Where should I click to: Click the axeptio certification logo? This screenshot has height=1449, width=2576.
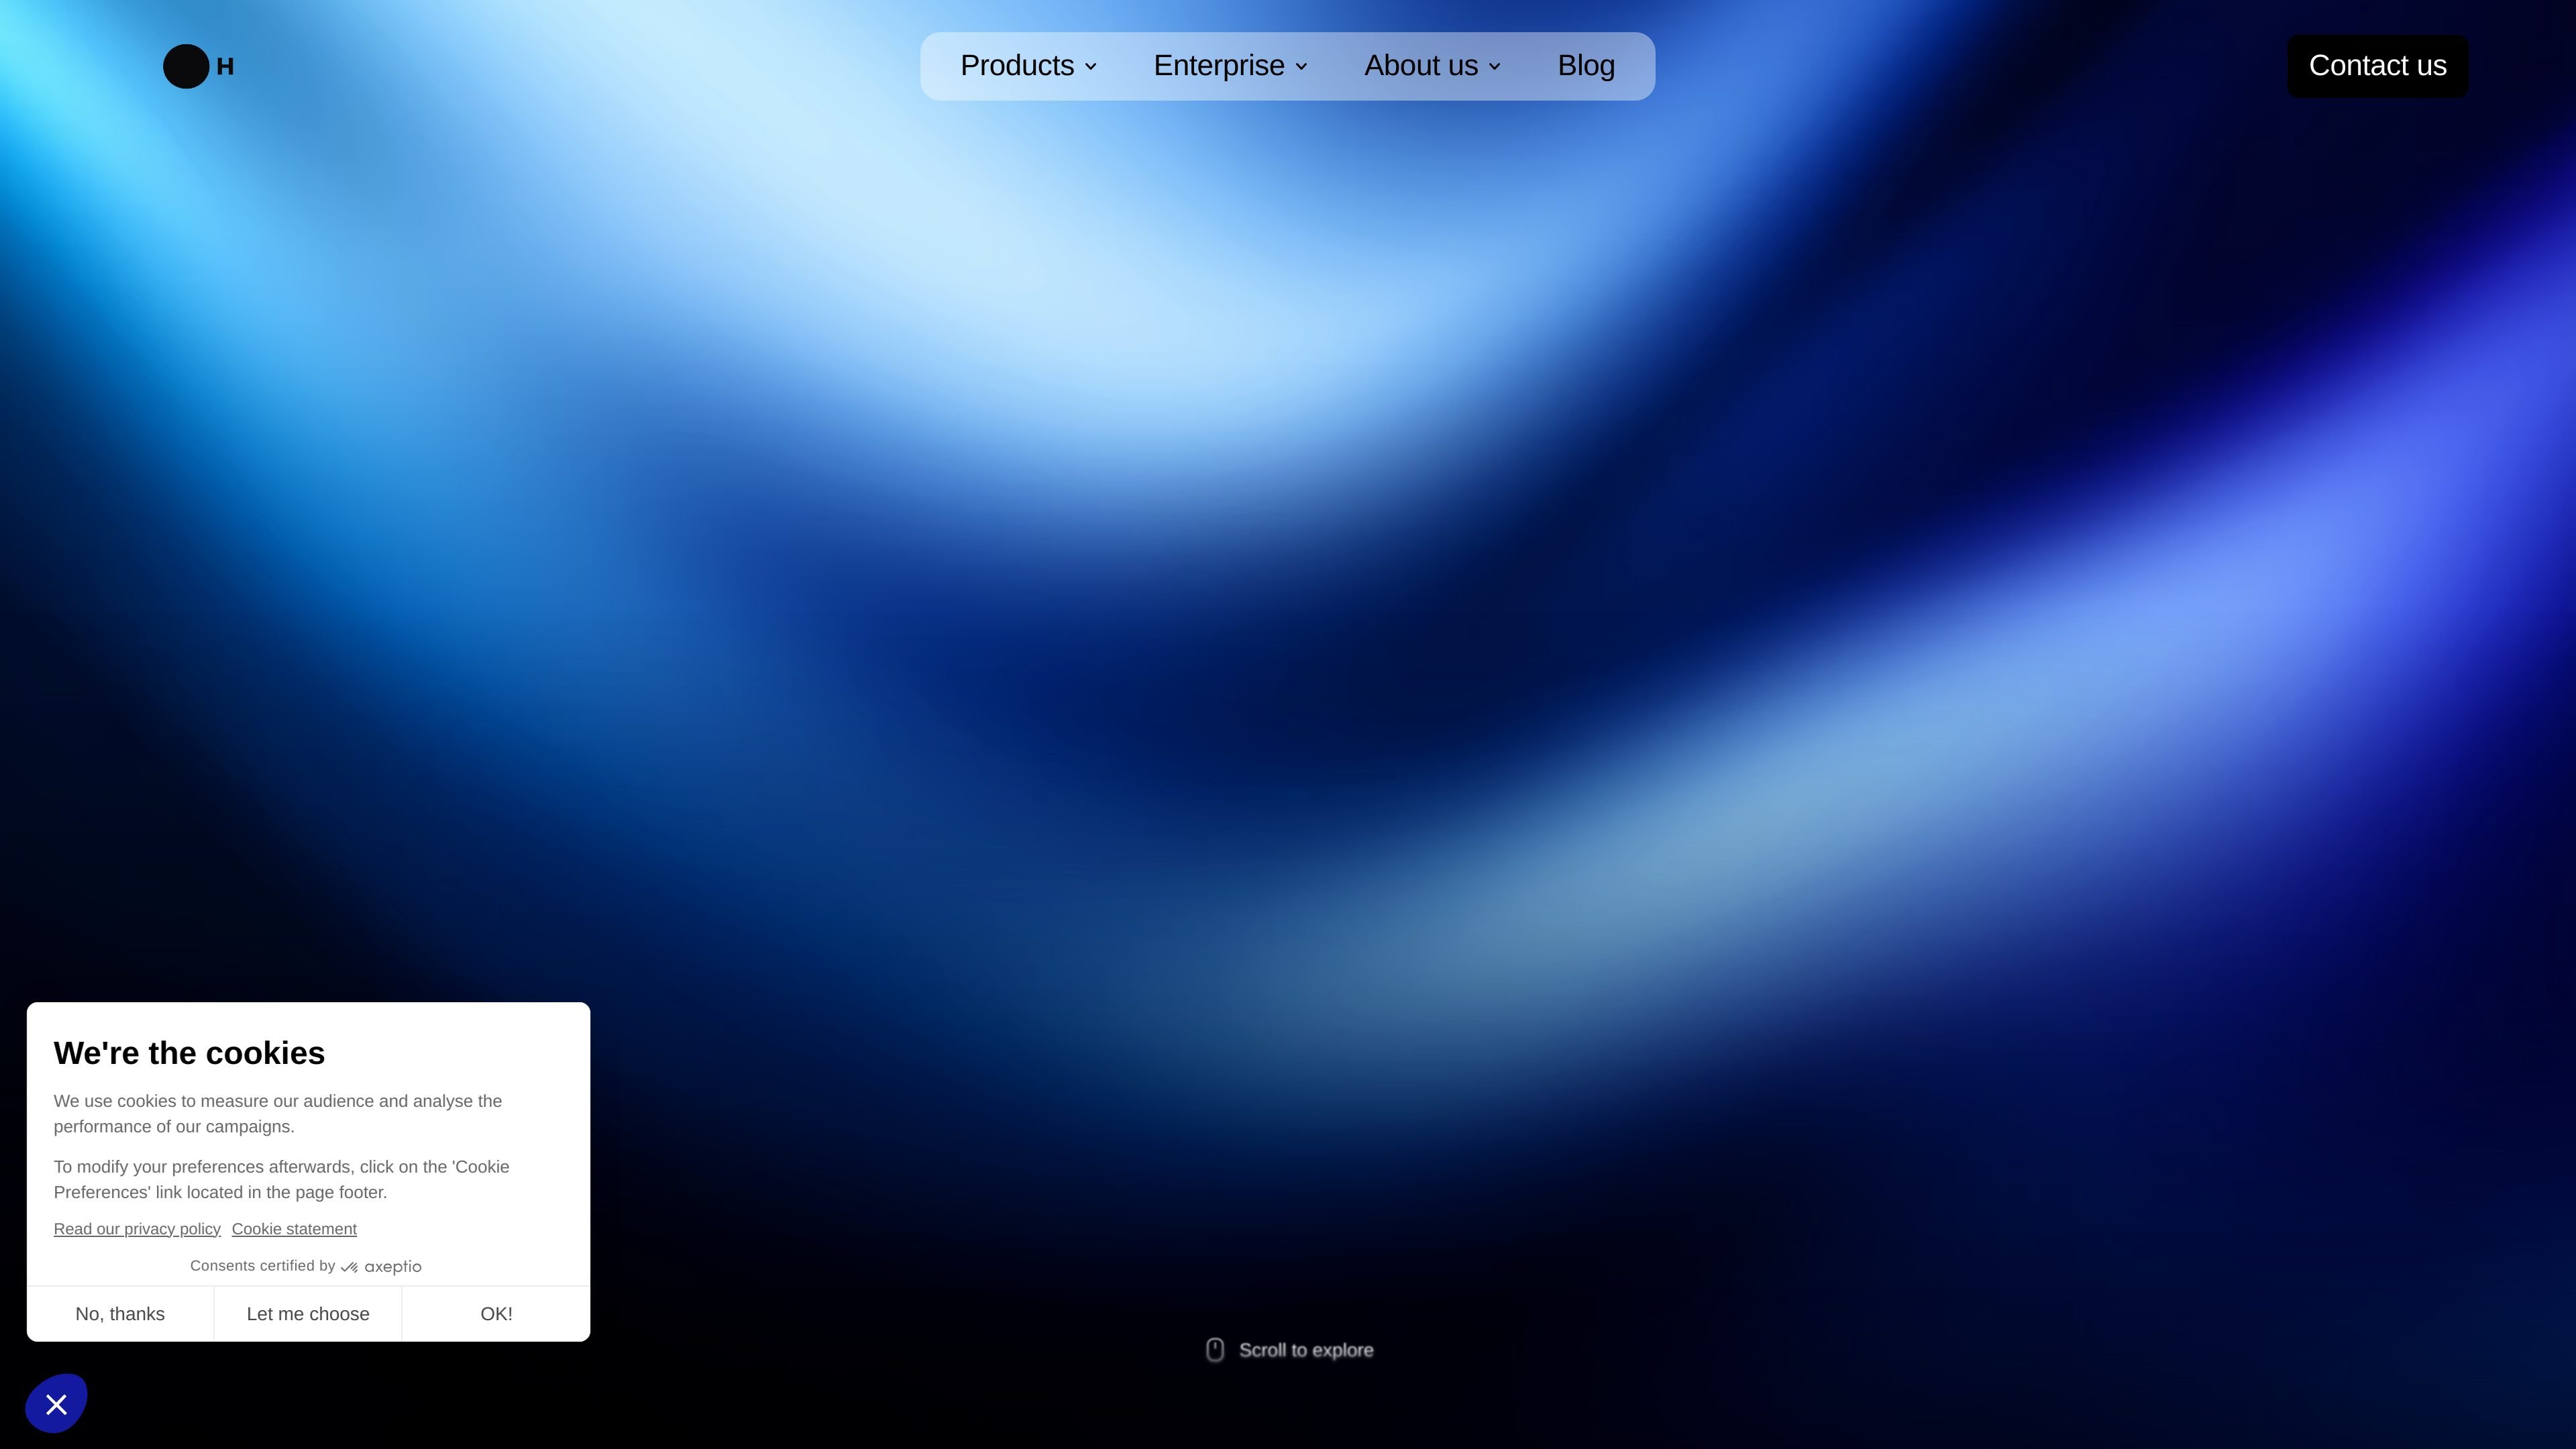tap(381, 1267)
